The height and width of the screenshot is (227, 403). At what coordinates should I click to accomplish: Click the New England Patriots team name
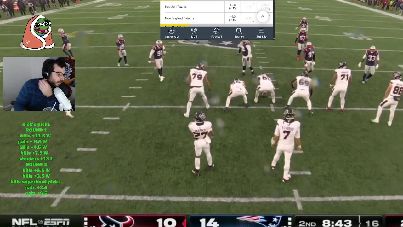179,18
